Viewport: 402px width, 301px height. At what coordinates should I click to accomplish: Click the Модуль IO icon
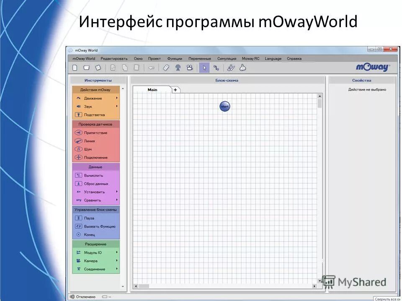tap(78, 253)
